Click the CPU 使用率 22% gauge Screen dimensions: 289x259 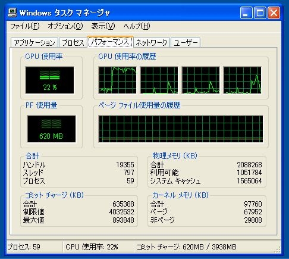point(50,80)
